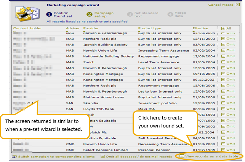
Task: Select the SAN adviser in Skandia row
Action: tap(69, 103)
